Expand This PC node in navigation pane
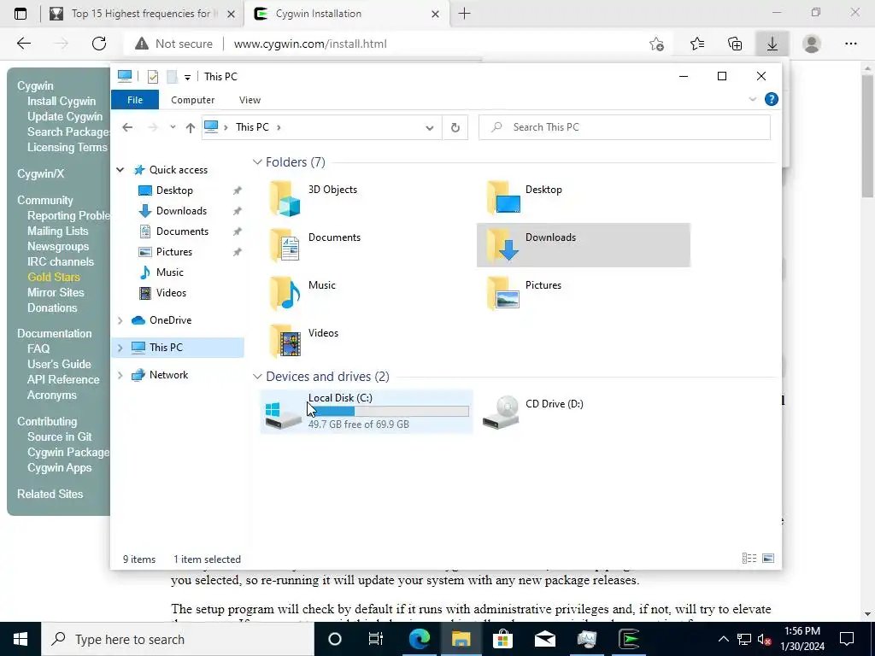 click(x=120, y=348)
